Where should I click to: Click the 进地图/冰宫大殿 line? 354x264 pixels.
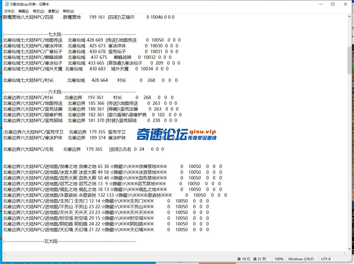pos(112,172)
